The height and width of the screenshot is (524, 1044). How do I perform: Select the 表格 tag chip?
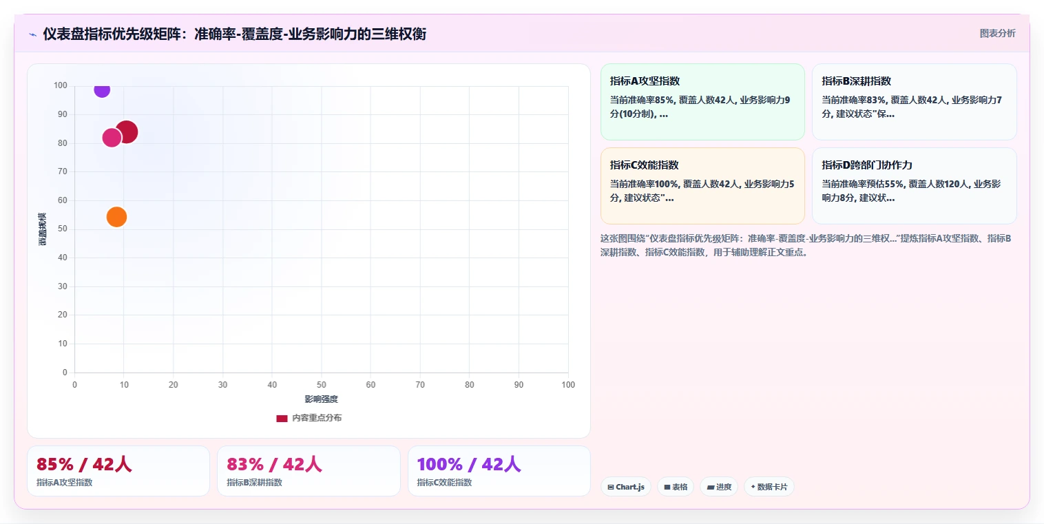tap(676, 487)
